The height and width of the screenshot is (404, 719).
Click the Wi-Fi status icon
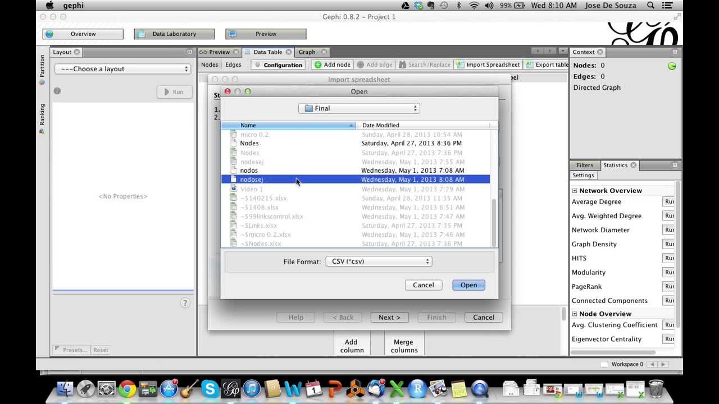[474, 6]
